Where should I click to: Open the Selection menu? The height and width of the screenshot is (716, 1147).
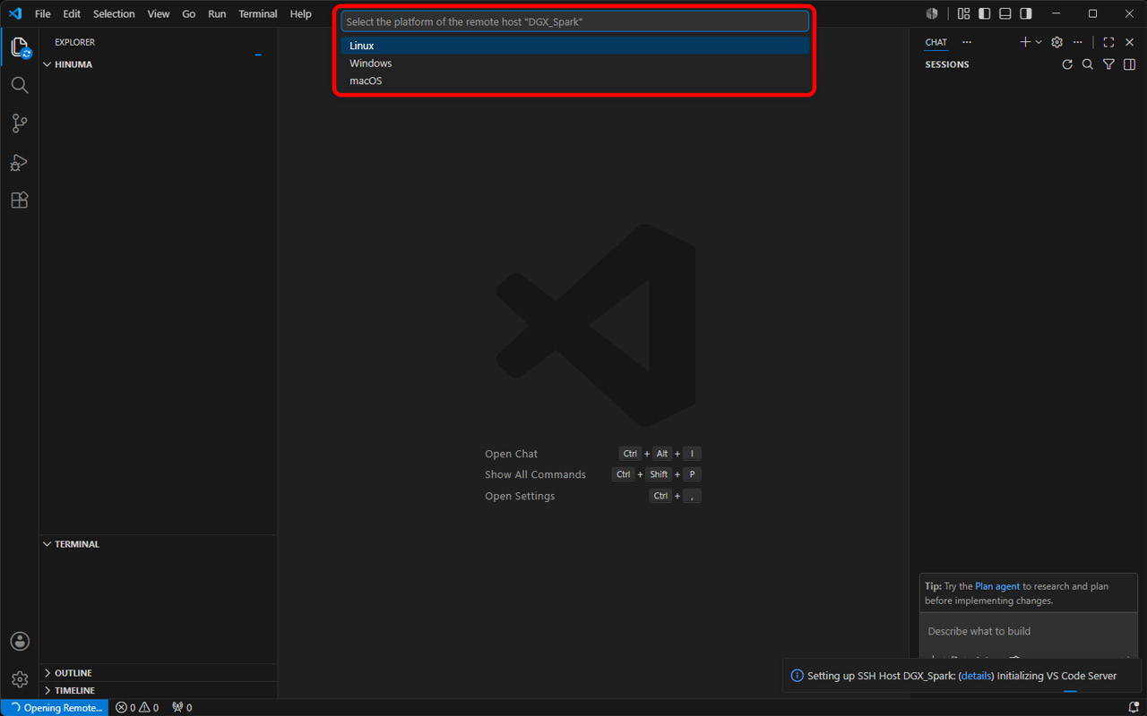pos(114,13)
